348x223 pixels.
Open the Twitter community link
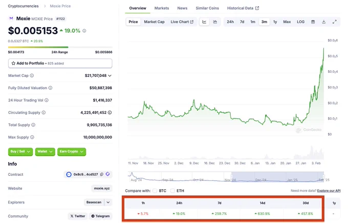point(78,216)
